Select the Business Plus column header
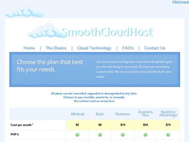This screenshot has height=142, width=189. click(146, 114)
